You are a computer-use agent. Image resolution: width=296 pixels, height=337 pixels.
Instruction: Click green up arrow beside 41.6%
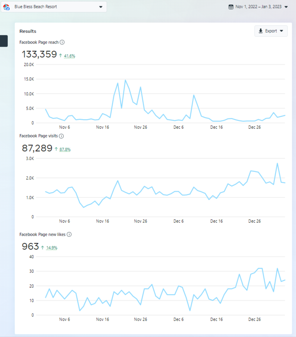[61, 56]
